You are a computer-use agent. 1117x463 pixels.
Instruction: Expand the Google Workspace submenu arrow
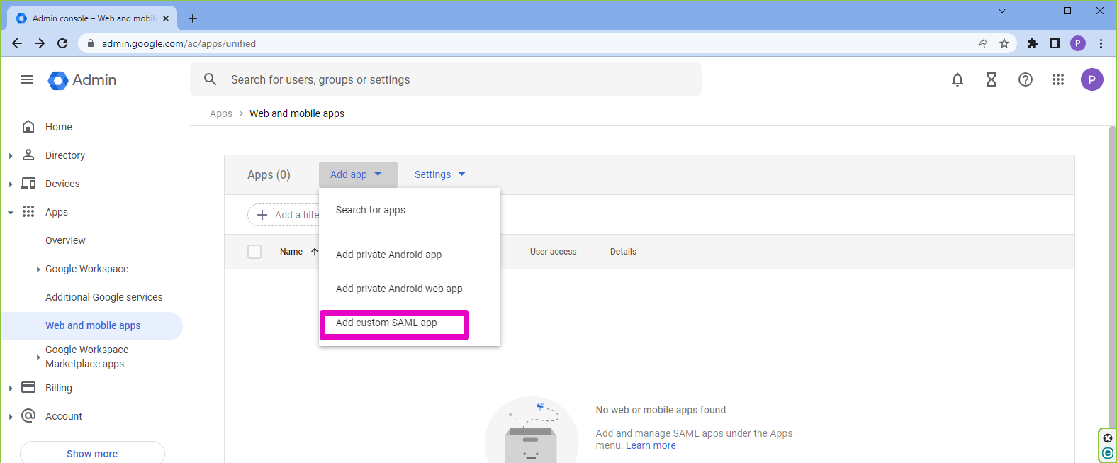coord(38,269)
